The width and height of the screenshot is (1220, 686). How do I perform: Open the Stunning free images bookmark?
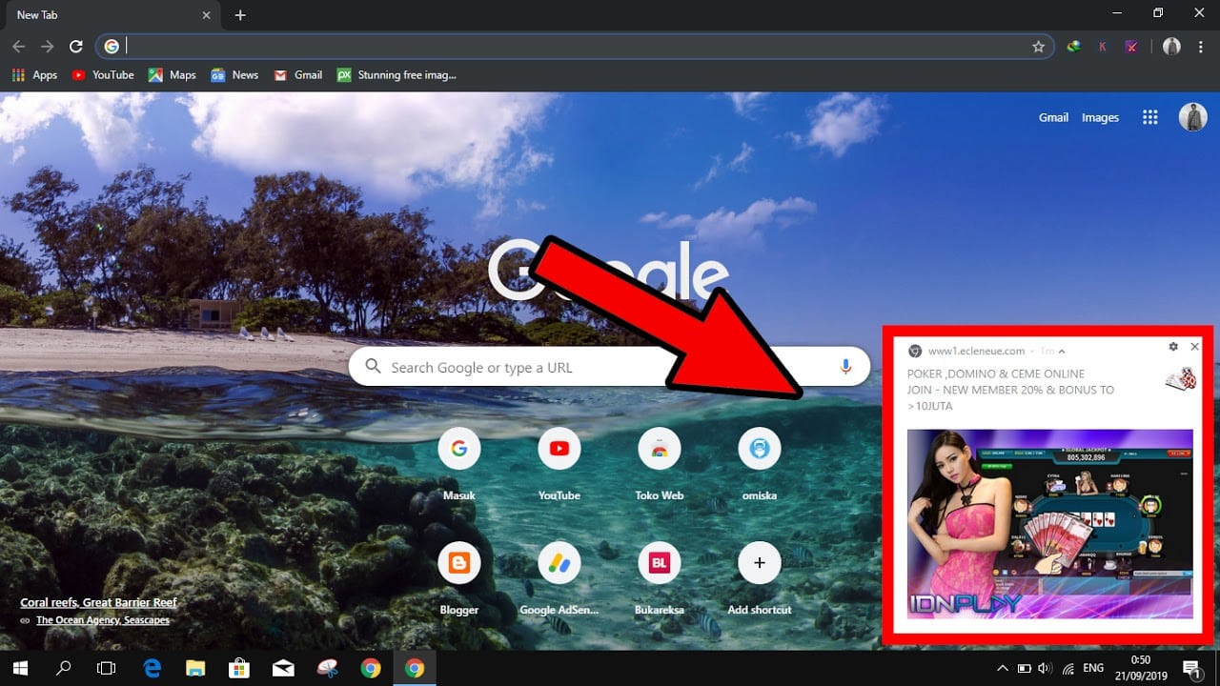[397, 75]
